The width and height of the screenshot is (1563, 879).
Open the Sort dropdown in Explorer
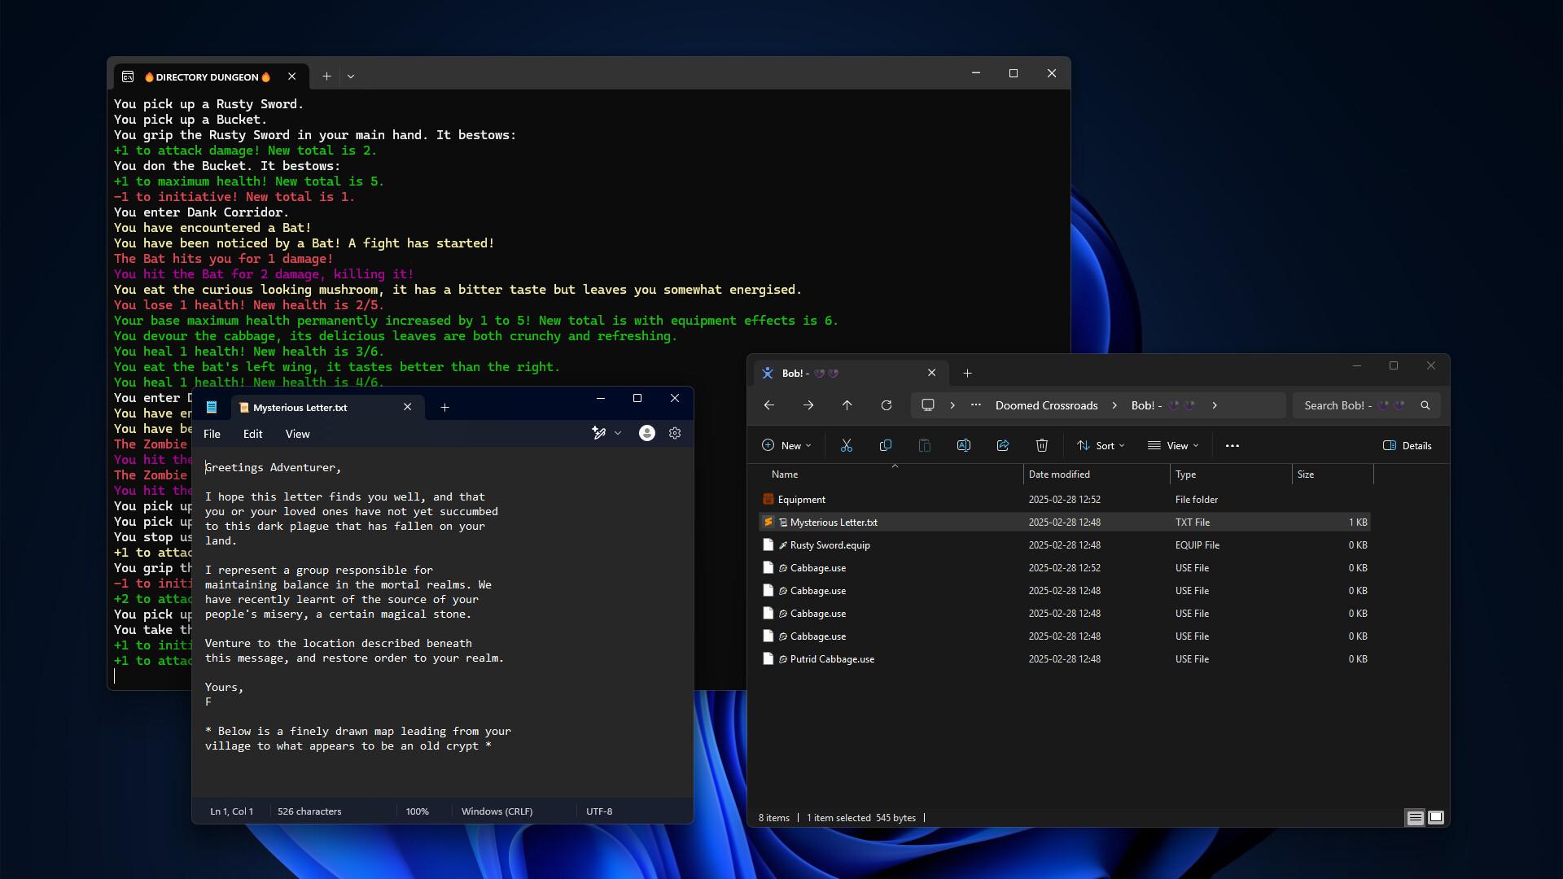pos(1101,445)
